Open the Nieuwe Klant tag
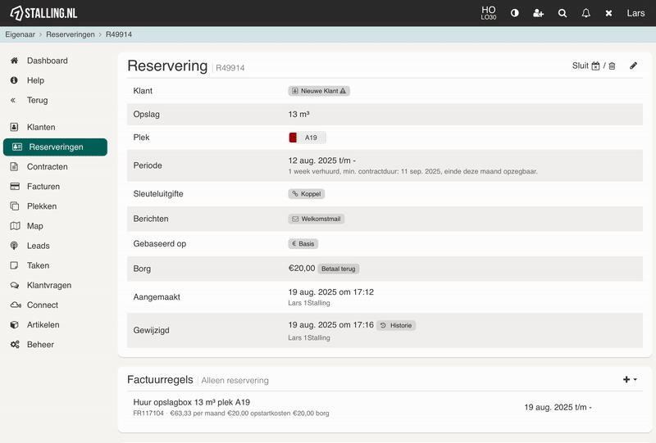 tap(319, 91)
